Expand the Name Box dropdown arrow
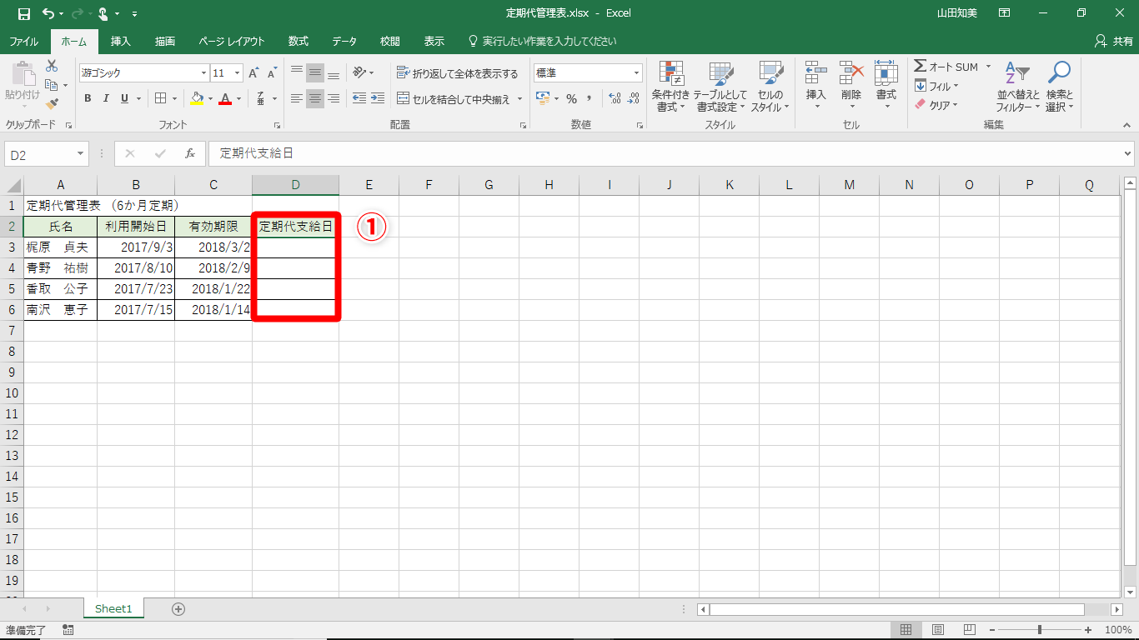 81,153
